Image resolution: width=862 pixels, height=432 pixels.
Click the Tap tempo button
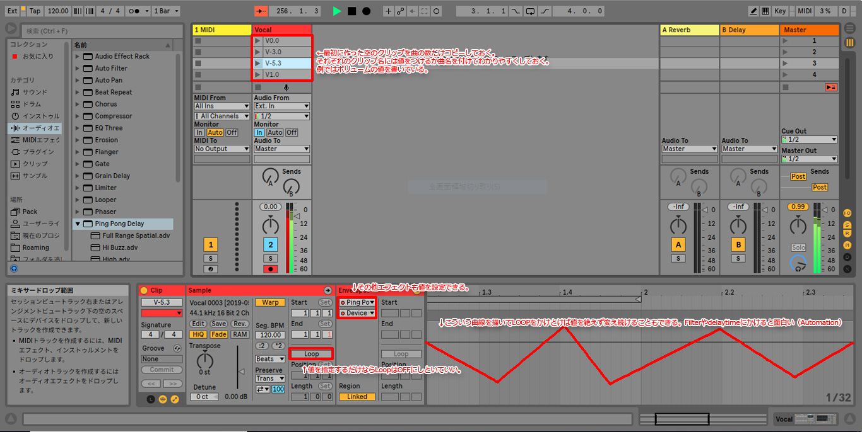[x=35, y=11]
